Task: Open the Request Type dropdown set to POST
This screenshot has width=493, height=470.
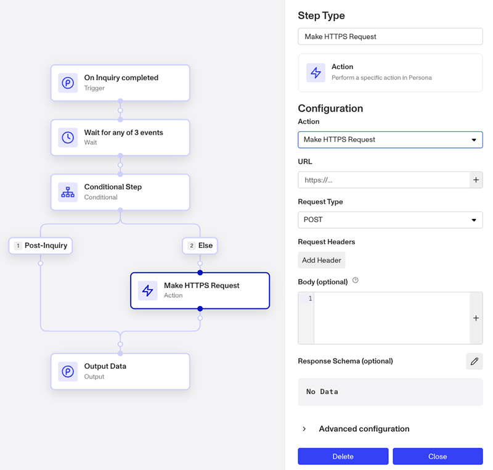Action: pos(389,220)
